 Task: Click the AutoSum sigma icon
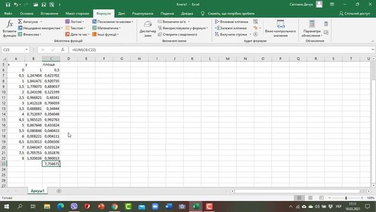coord(20,22)
